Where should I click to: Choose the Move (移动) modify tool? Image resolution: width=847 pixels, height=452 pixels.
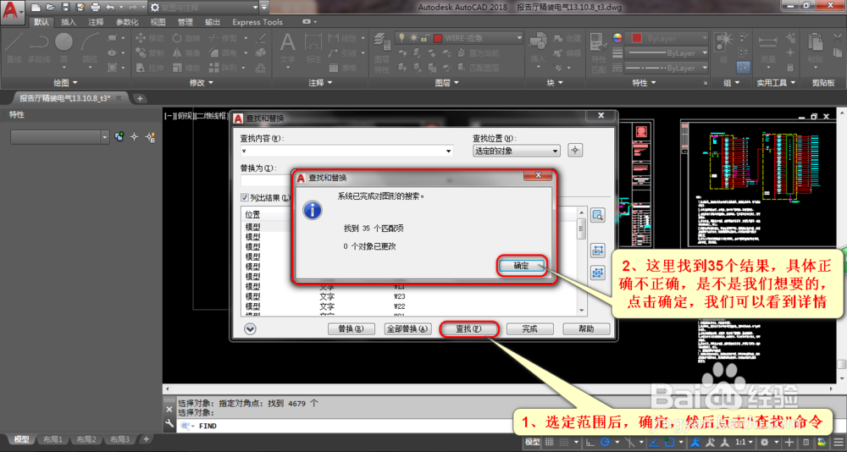(150, 38)
